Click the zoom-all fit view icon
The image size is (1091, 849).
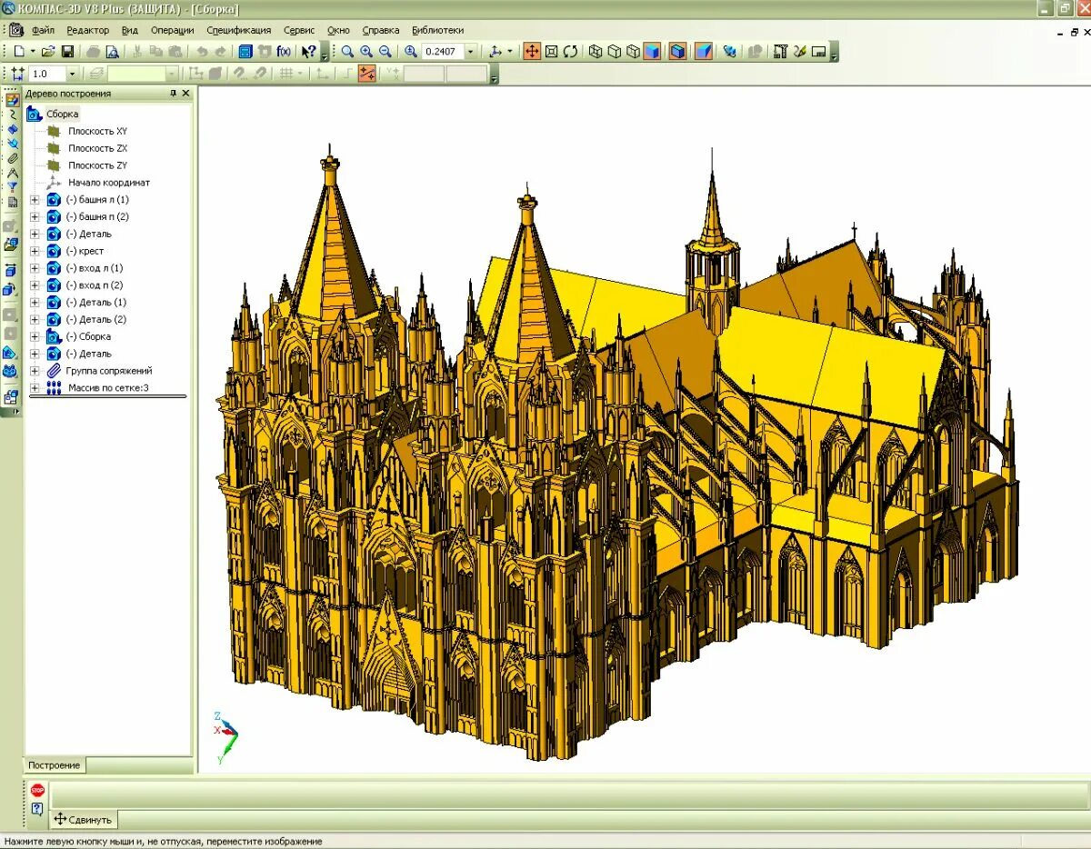coord(551,52)
